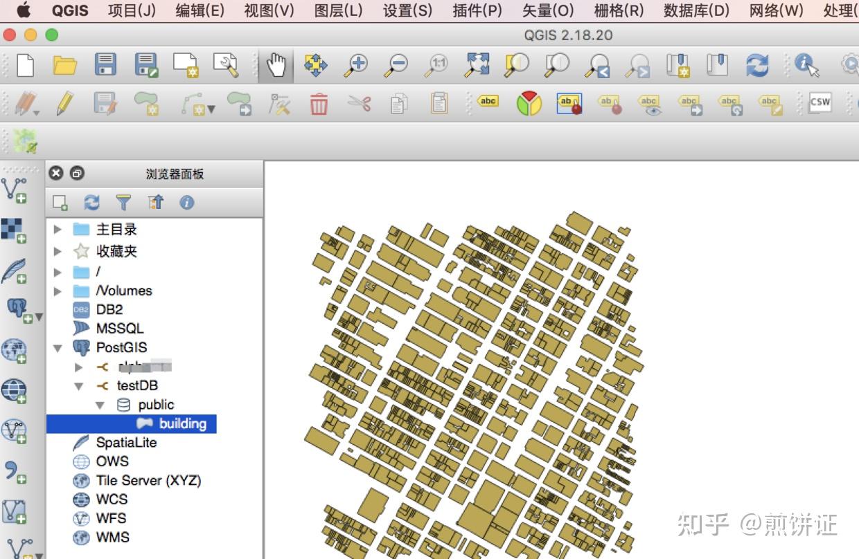Open the CSW metadata search tool

[x=820, y=102]
